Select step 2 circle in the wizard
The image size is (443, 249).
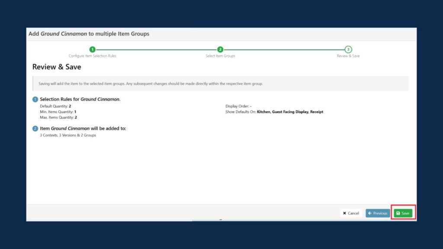pos(220,50)
